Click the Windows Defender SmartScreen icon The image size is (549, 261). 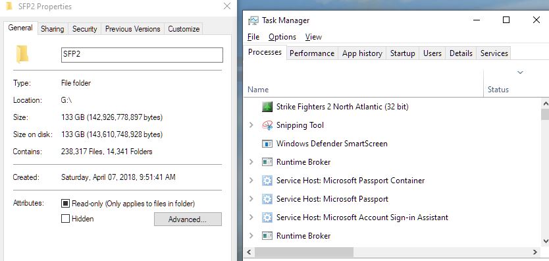[267, 144]
